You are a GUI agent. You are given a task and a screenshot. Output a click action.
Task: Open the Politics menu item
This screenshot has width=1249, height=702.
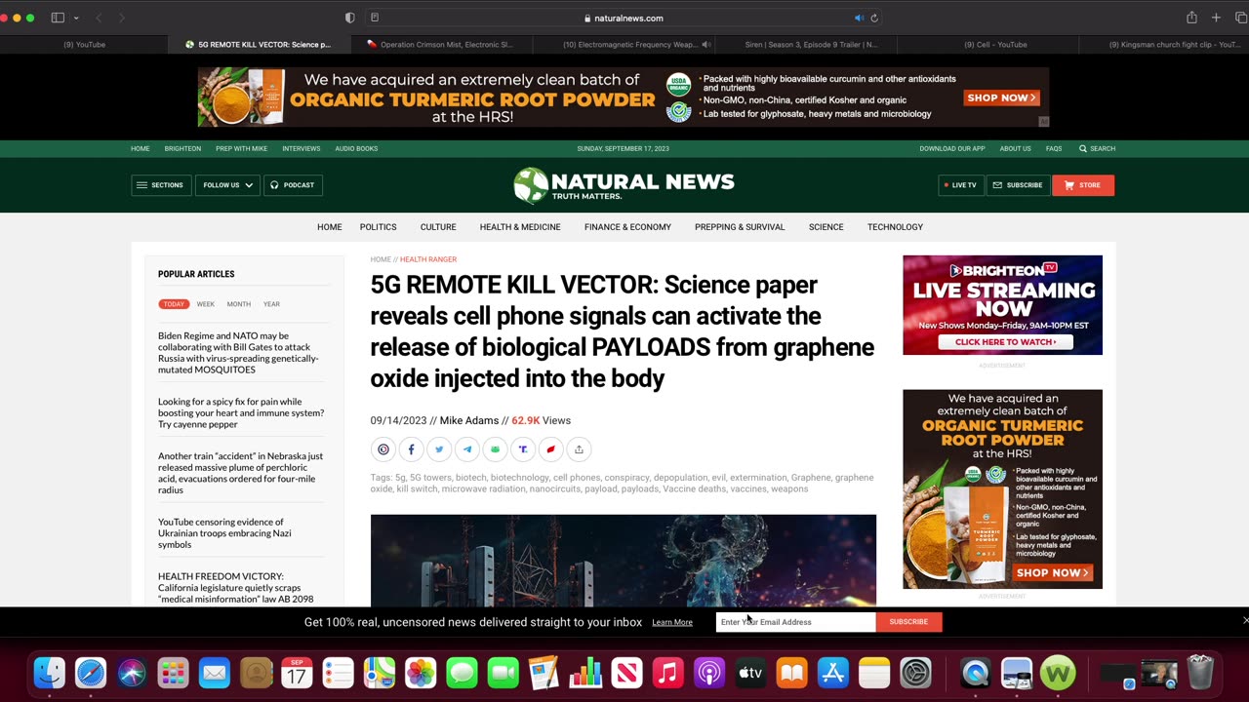tap(378, 227)
